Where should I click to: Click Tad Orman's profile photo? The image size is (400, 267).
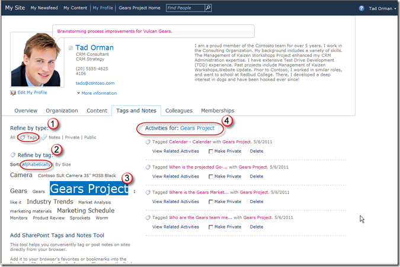click(36, 60)
